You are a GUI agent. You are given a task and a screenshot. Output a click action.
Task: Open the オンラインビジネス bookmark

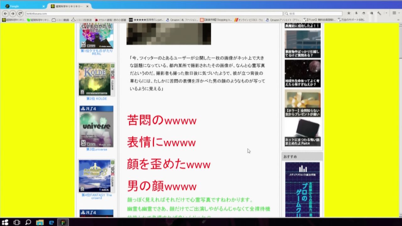[x=249, y=20]
